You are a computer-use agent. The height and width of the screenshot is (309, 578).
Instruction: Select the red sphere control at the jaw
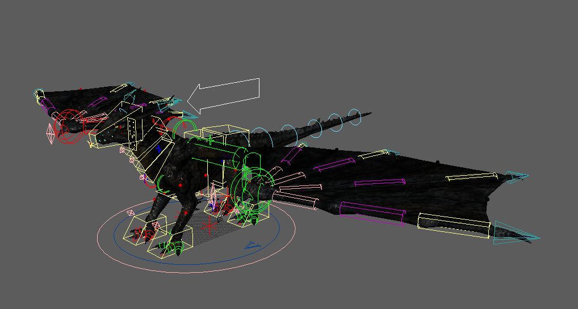(69, 126)
